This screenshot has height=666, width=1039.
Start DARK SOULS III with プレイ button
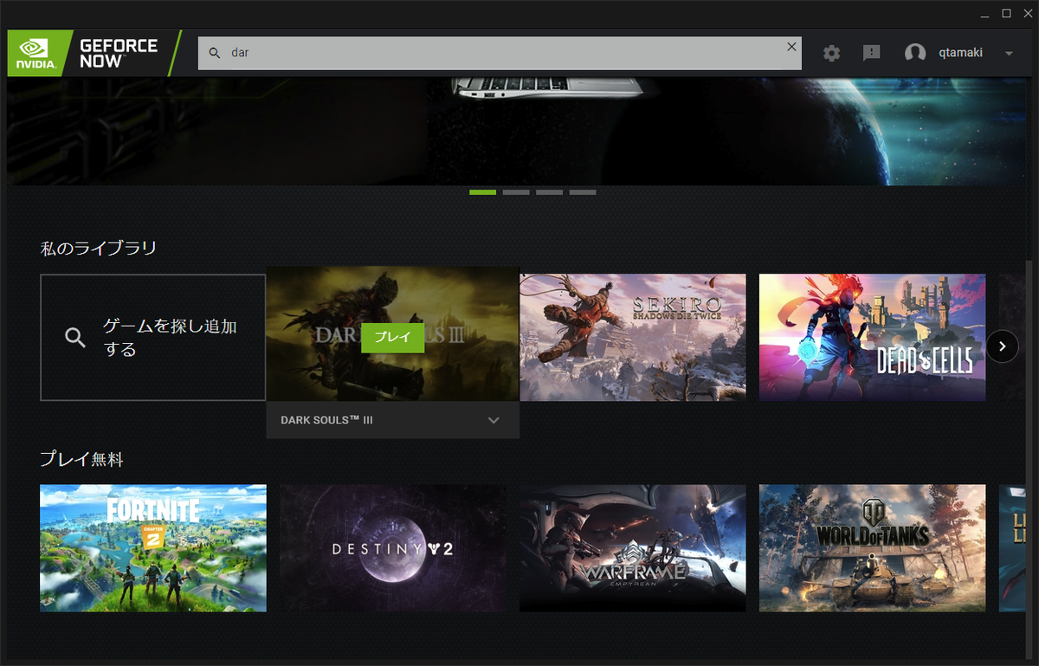(392, 337)
